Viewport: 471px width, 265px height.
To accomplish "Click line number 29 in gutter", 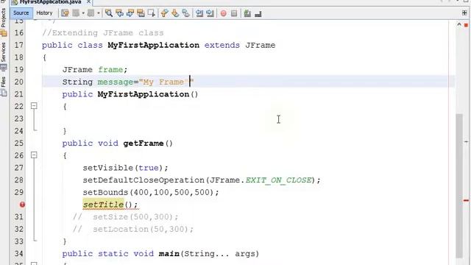I will coord(18,192).
